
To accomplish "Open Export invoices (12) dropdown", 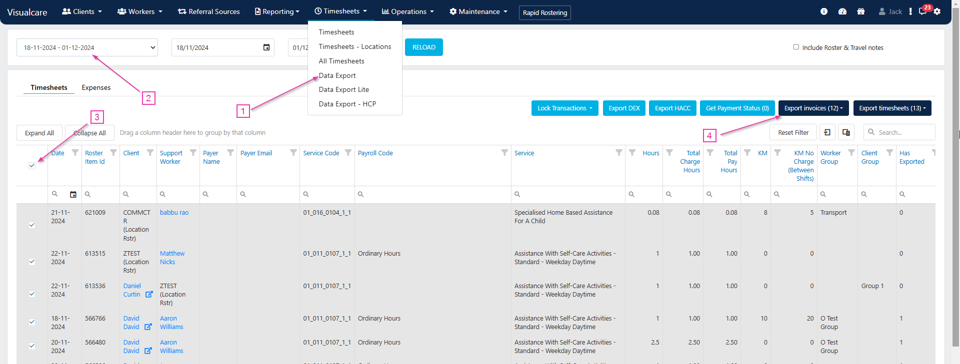I will tap(813, 108).
